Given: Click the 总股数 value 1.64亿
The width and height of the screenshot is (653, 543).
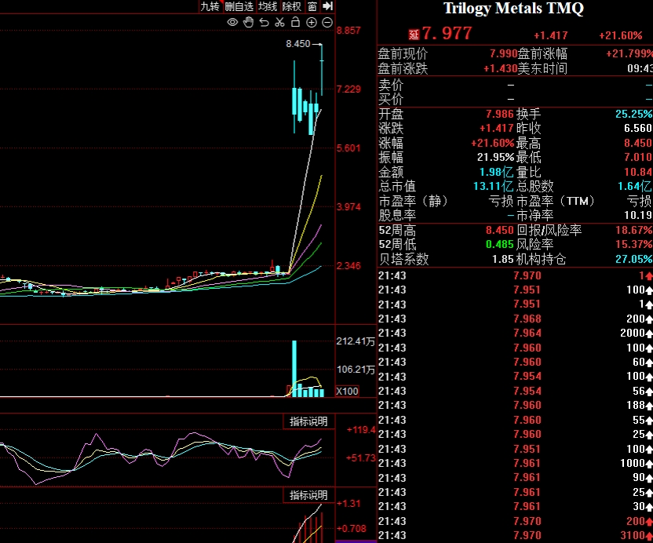Looking at the screenshot, I should click(635, 186).
